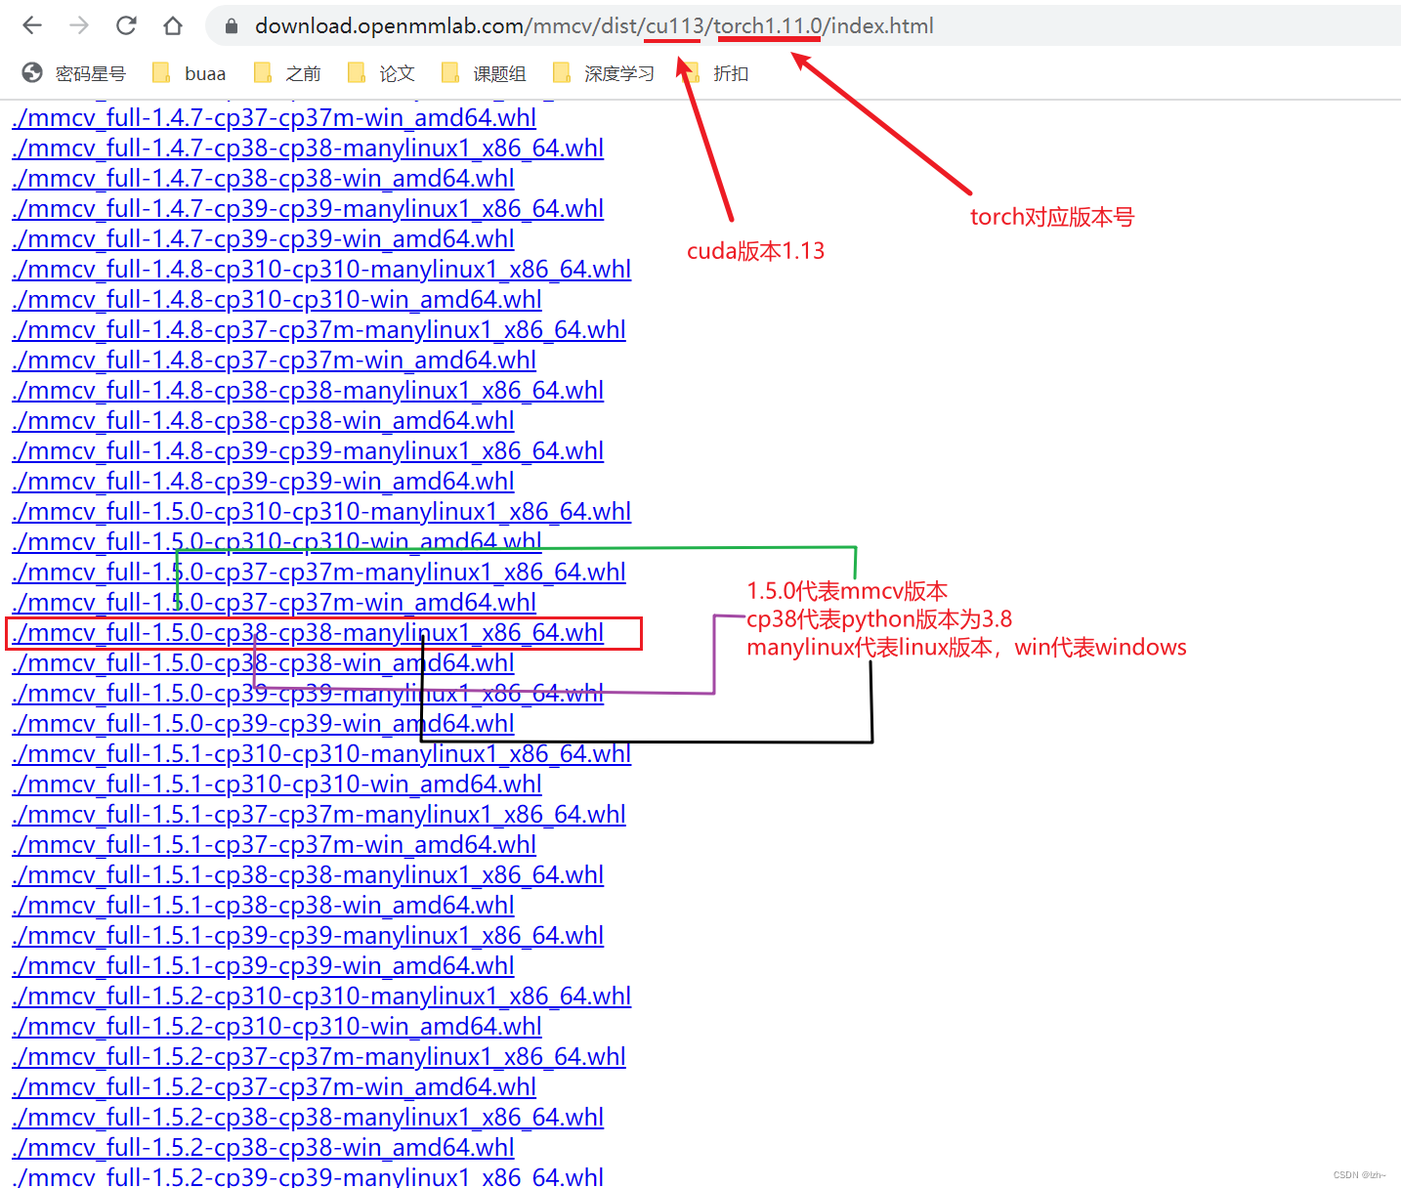Image resolution: width=1401 pixels, height=1188 pixels.
Task: Download mmcv_full-1.4.7-cp39-cp39-win_amd64 wheel
Action: pos(262,238)
